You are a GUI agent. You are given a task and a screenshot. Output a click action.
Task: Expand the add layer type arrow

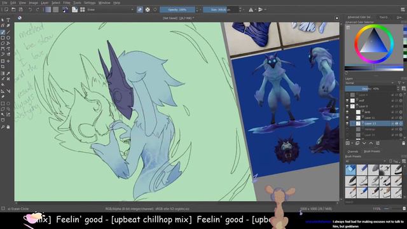tap(352, 143)
